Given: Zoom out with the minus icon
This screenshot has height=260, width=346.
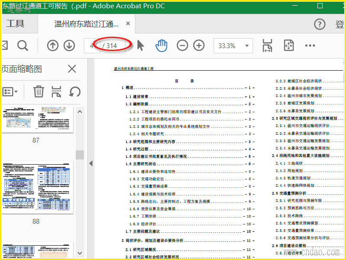Looking at the screenshot, I should pos(182,45).
